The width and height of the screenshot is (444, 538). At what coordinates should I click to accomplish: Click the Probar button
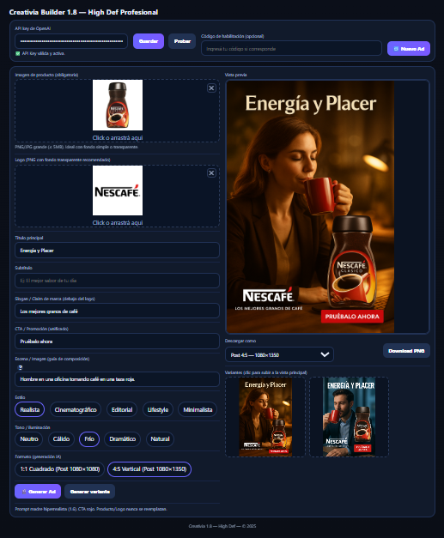(x=182, y=41)
